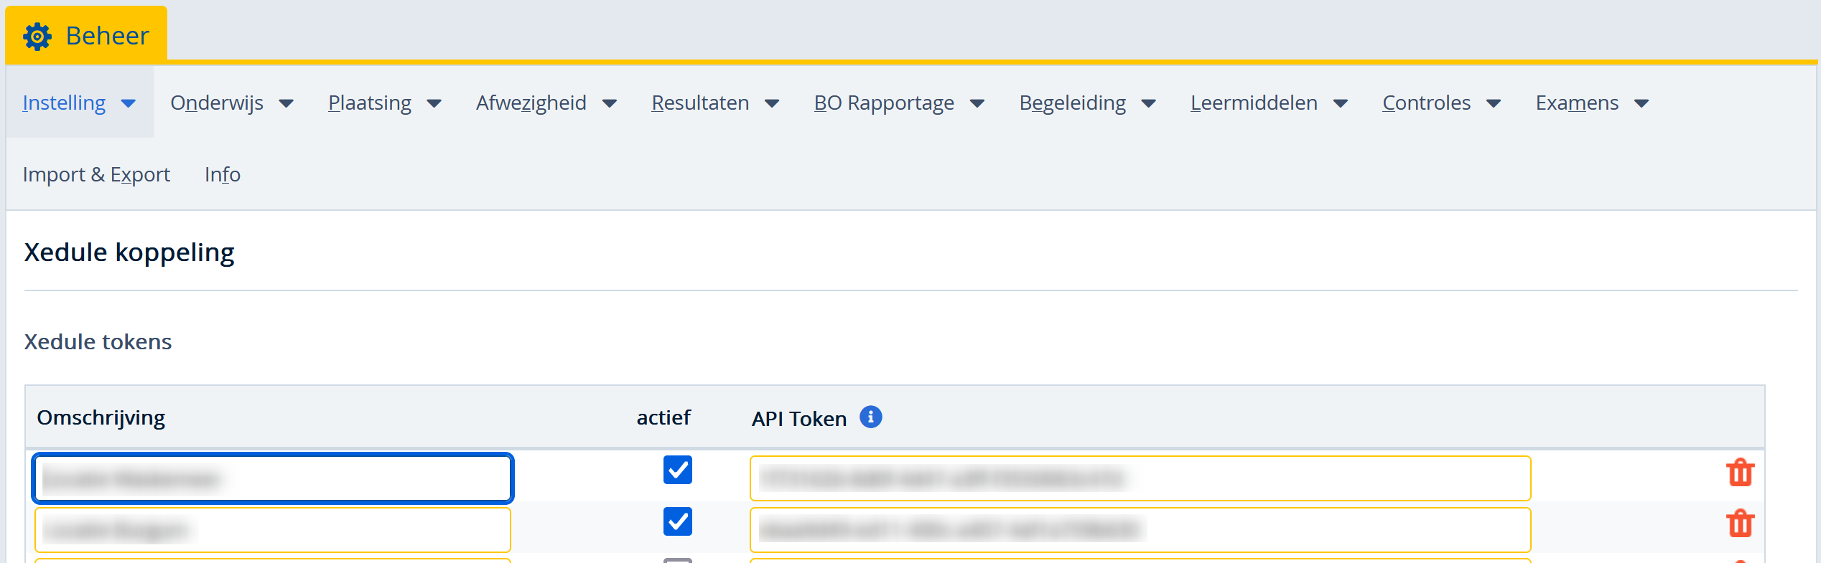
Task: Open the Examens menu
Action: [x=1577, y=103]
